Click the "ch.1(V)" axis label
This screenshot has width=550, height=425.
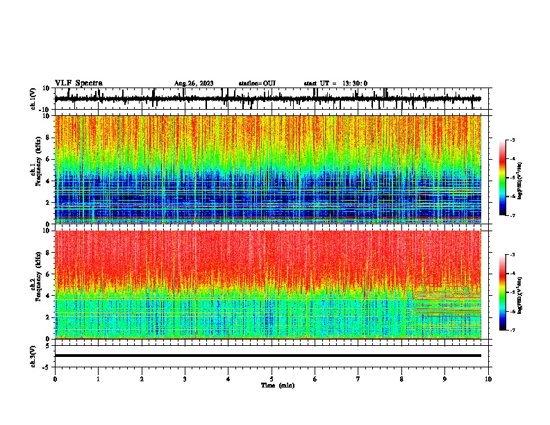tap(33, 99)
